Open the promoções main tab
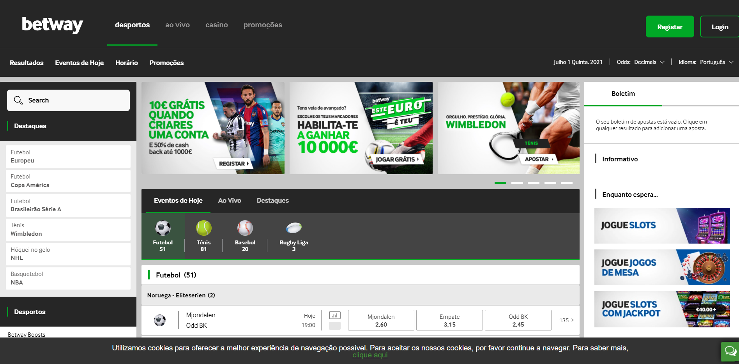739x364 pixels. click(x=263, y=25)
